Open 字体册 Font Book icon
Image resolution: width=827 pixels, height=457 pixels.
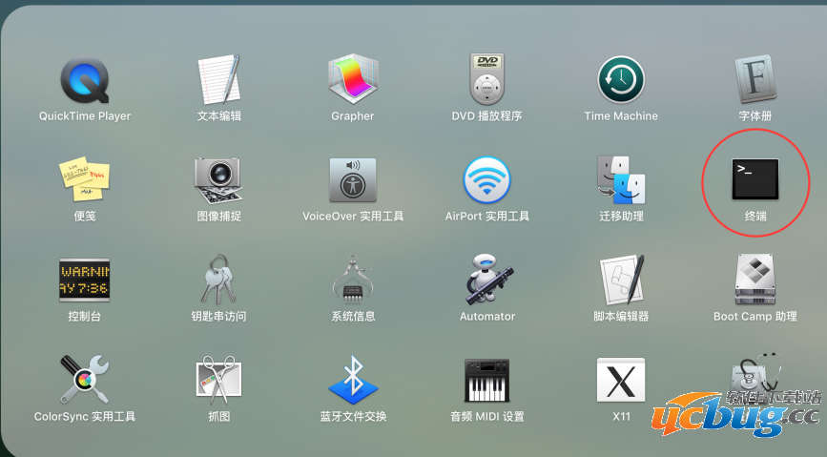(x=755, y=79)
